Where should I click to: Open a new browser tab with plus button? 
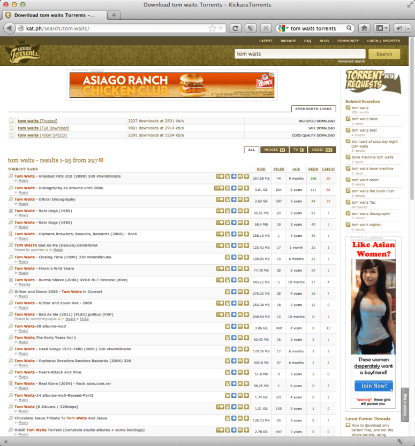[x=114, y=15]
